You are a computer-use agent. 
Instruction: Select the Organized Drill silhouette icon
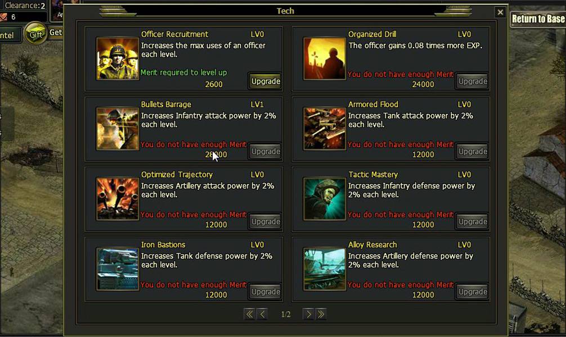tap(325, 59)
